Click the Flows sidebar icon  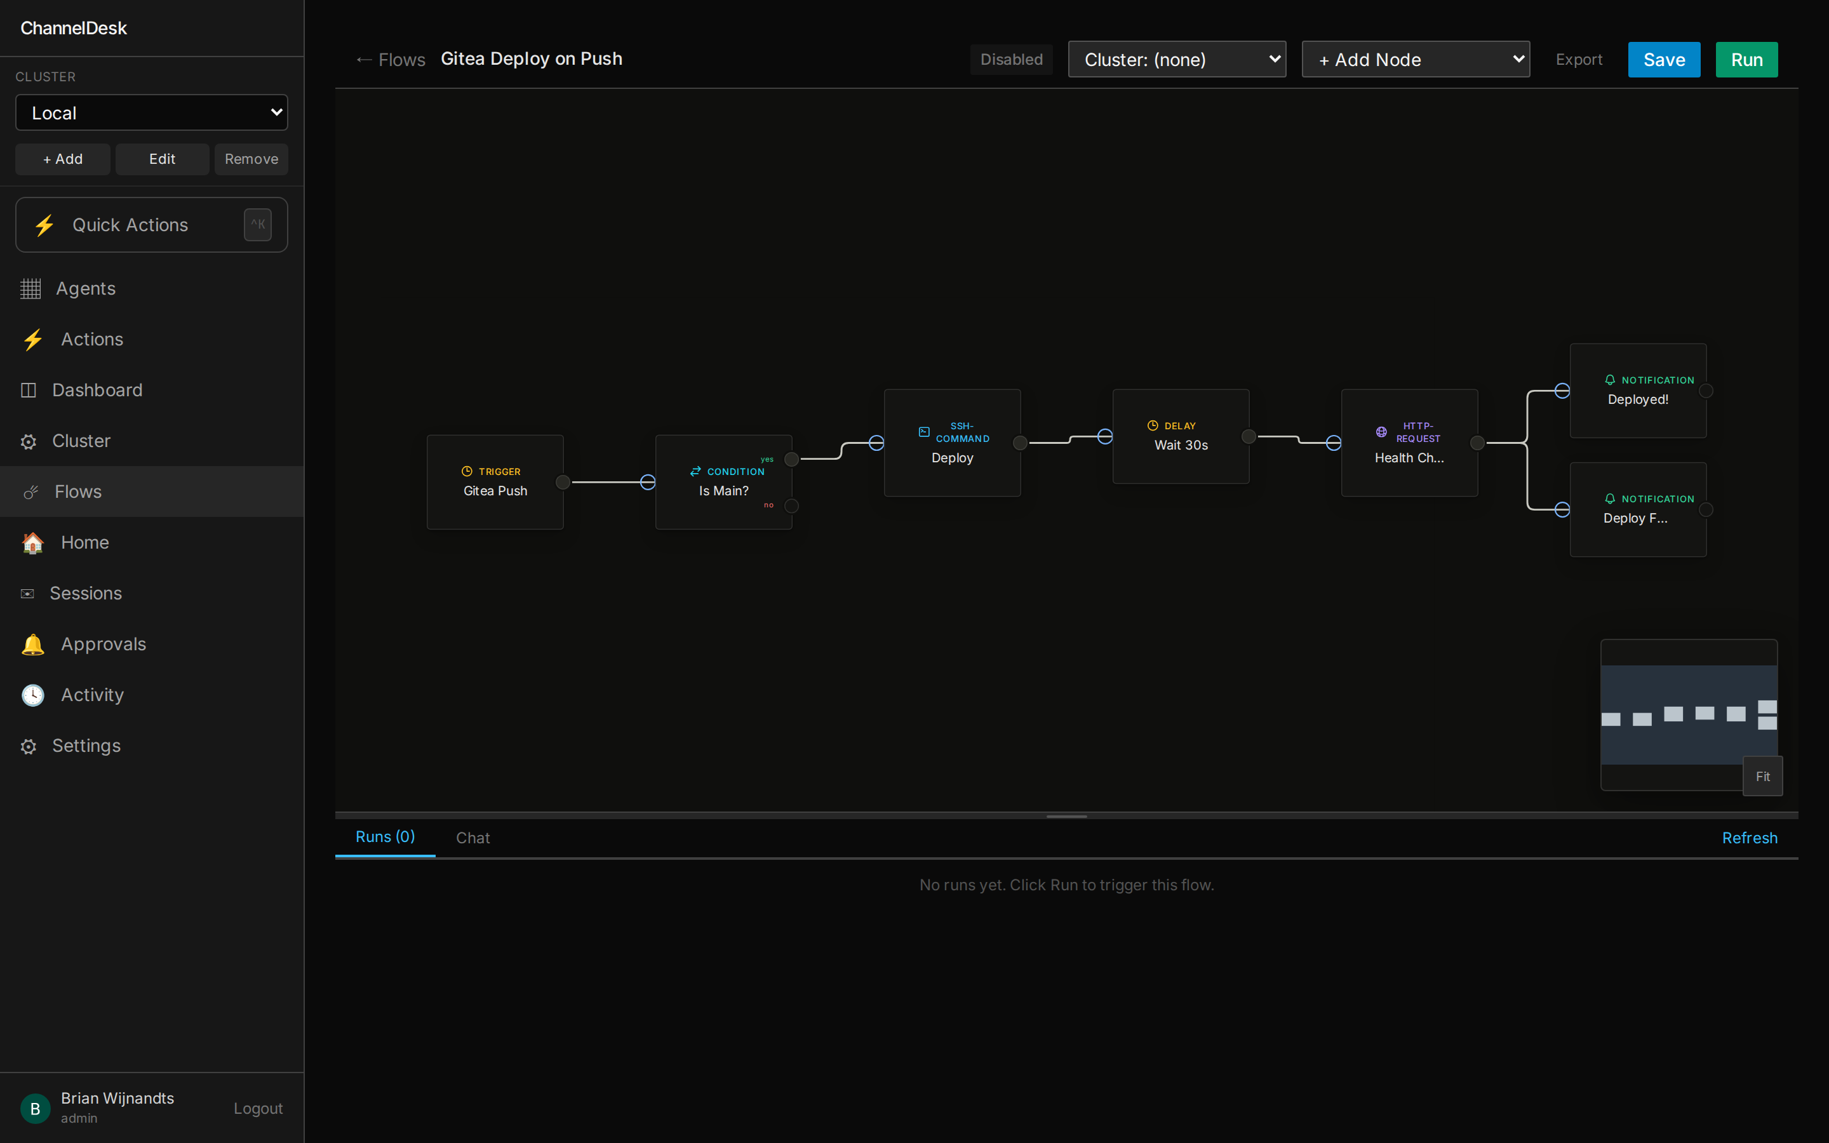click(30, 492)
